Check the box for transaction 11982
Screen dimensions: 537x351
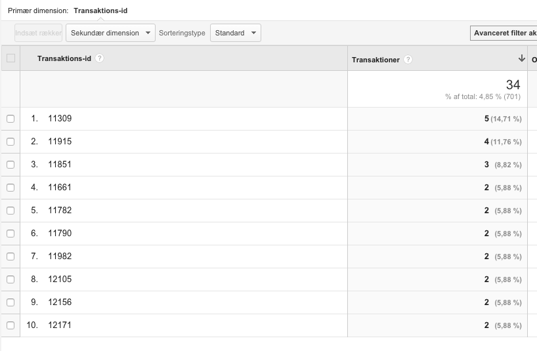pos(11,257)
